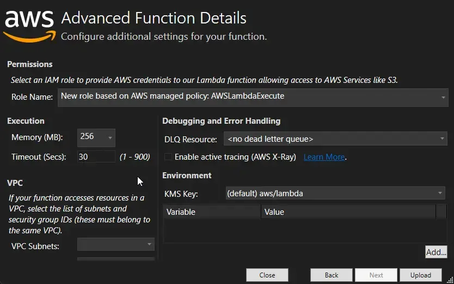Enable active tracing (AWS X-Ray) checkbox
This screenshot has height=284, width=454.
168,157
